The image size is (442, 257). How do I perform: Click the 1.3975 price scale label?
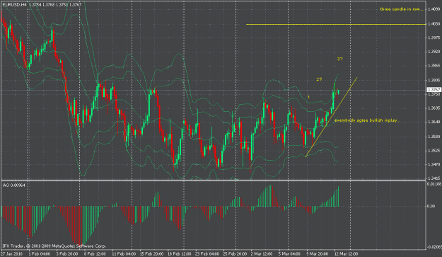click(x=434, y=38)
